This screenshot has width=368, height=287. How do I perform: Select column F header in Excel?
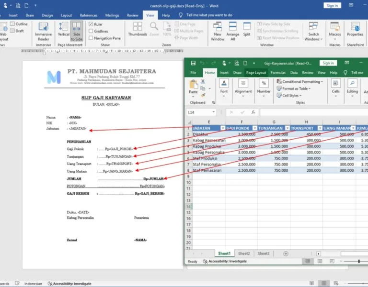(241, 122)
